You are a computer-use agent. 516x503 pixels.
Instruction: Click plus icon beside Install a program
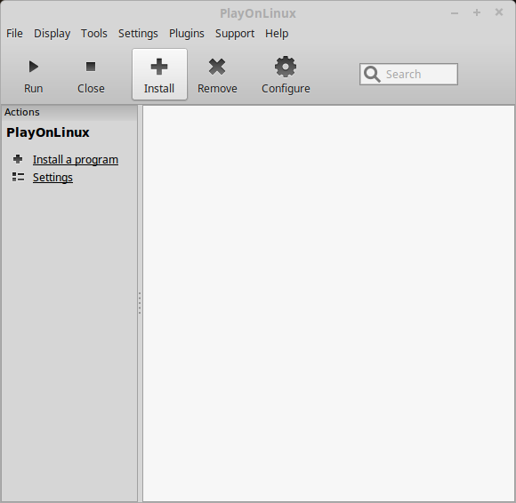tap(18, 159)
